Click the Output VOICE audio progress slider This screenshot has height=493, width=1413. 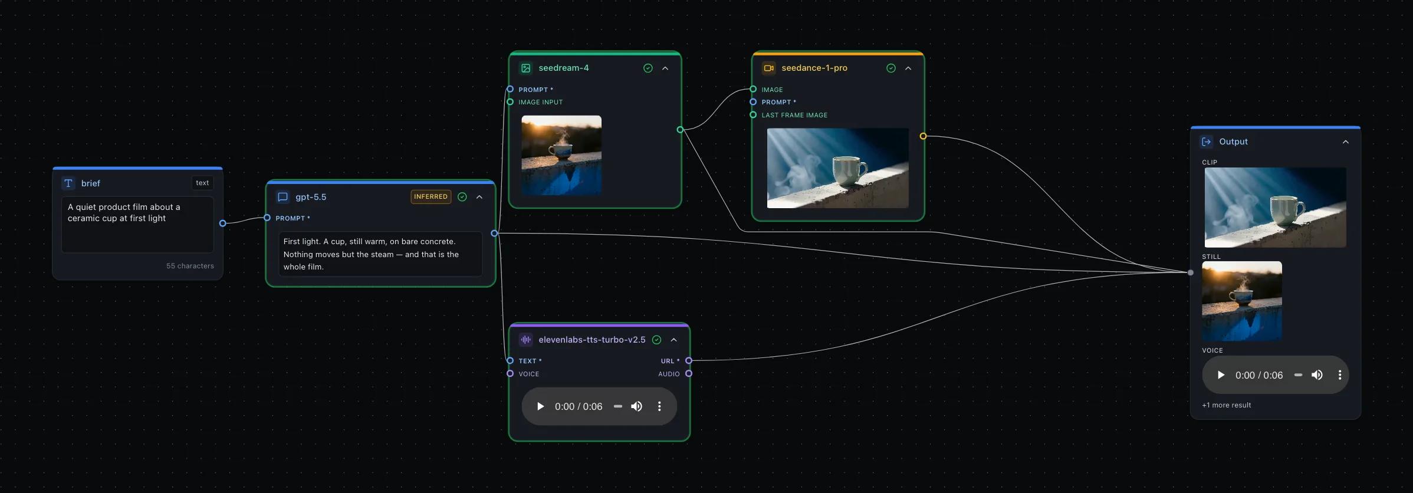coord(1298,375)
